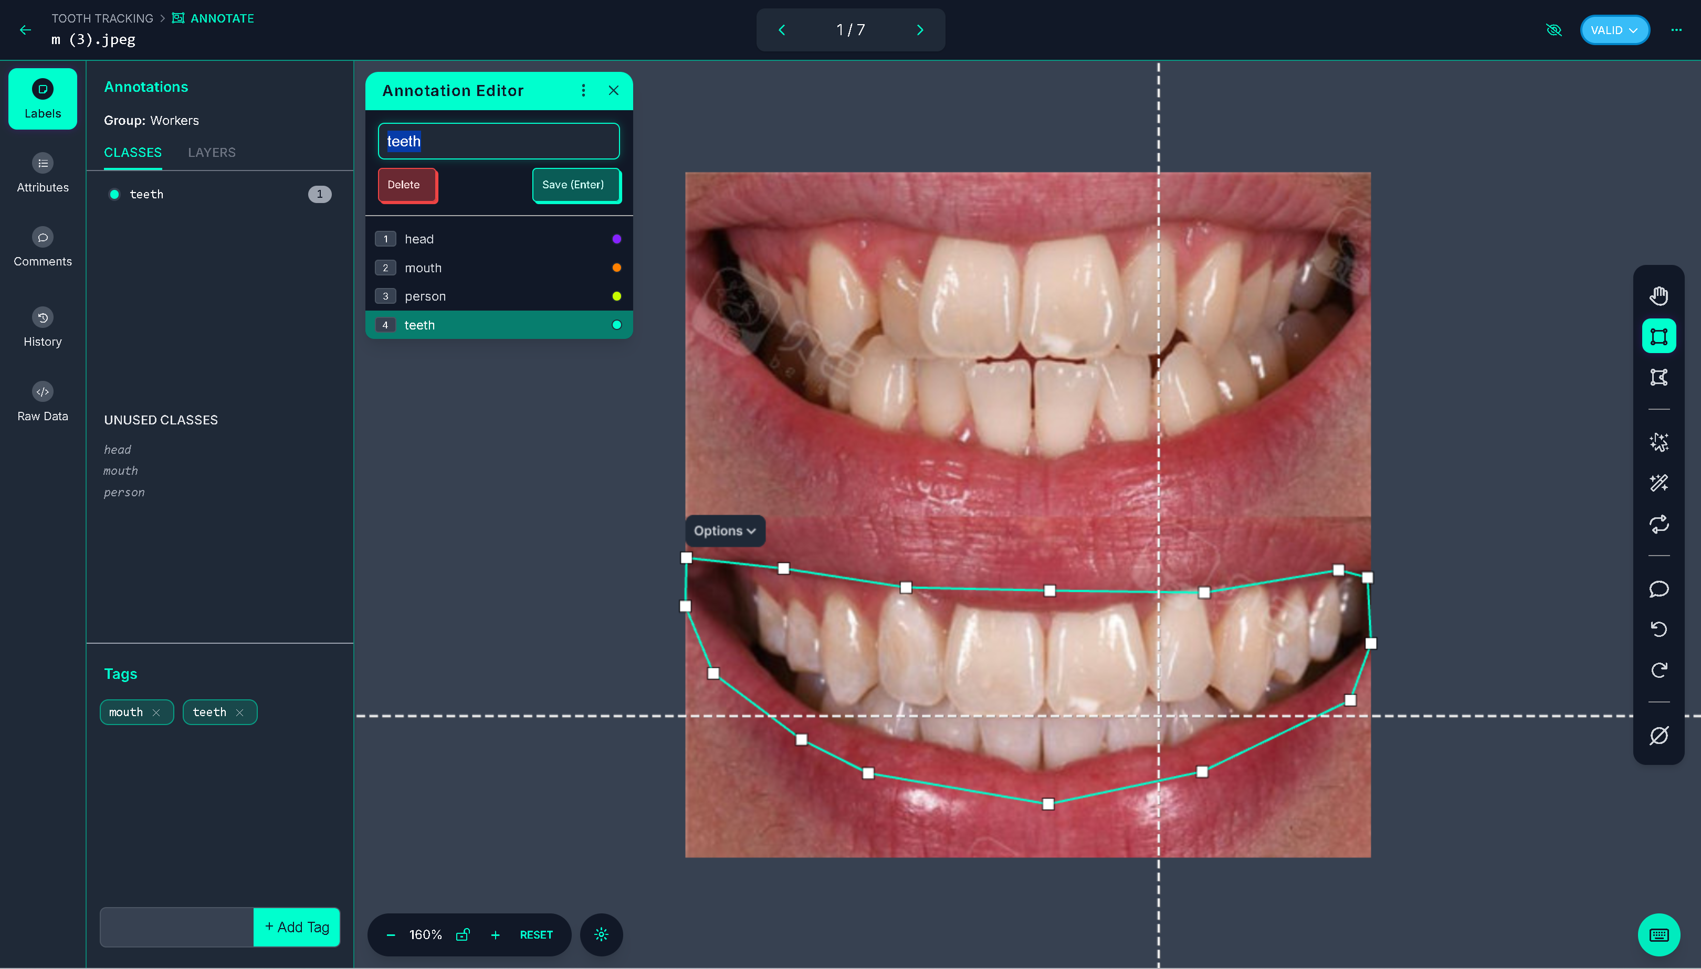
Task: Select the polygon drawing tool
Action: 1658,377
